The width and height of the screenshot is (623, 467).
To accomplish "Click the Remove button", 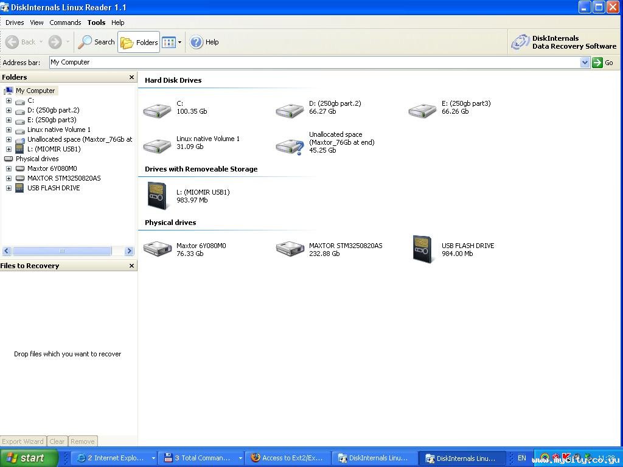I will 83,441.
